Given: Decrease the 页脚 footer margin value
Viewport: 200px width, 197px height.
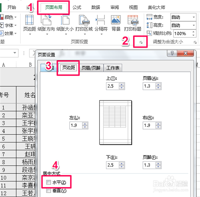Looking at the screenshot, I should tap(158, 167).
